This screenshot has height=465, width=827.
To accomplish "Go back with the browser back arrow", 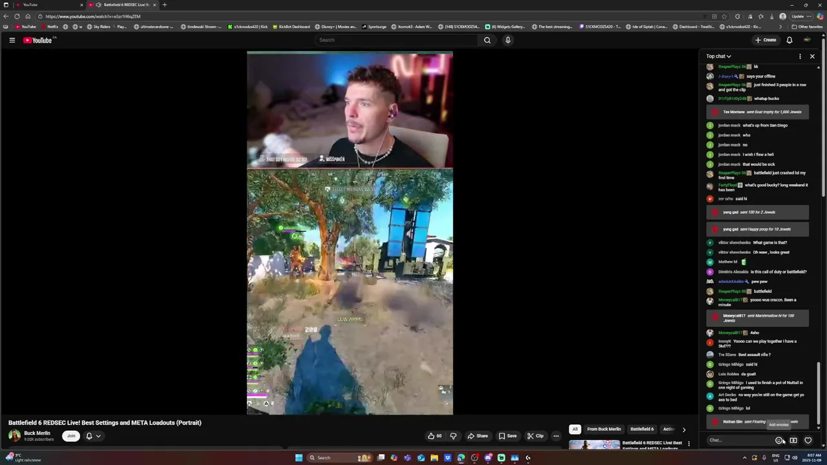I will coord(6,16).
